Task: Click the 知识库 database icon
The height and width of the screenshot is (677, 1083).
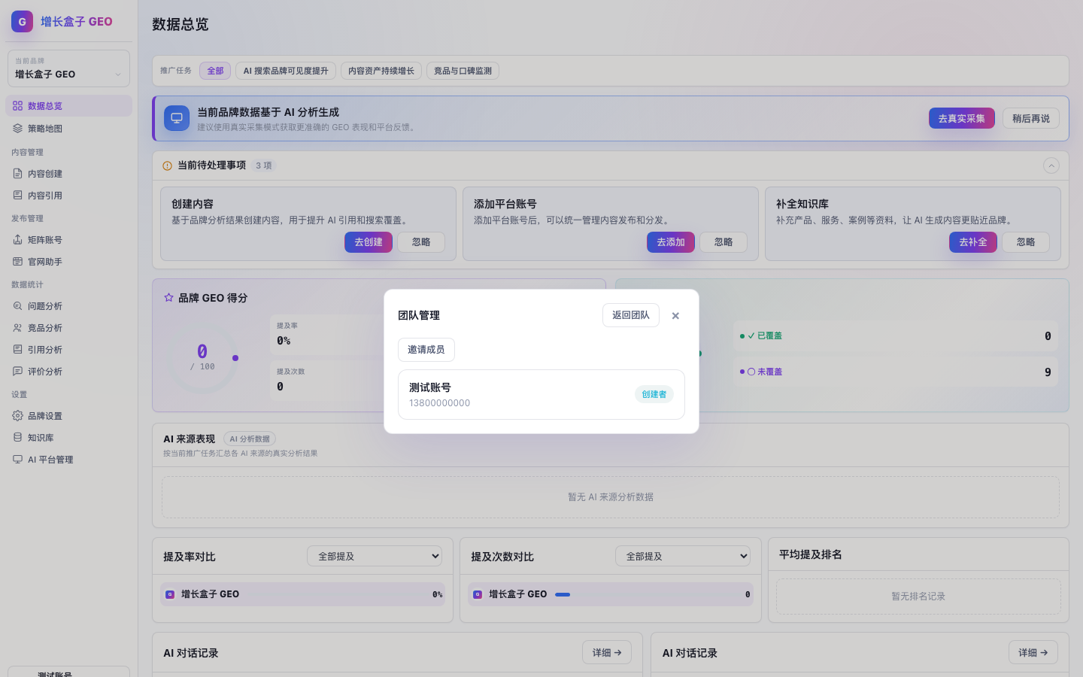Action: 17,438
